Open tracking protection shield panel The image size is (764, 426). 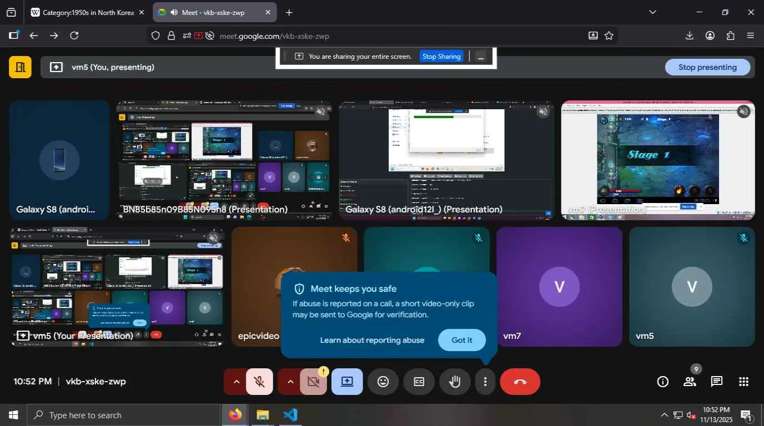tap(155, 35)
